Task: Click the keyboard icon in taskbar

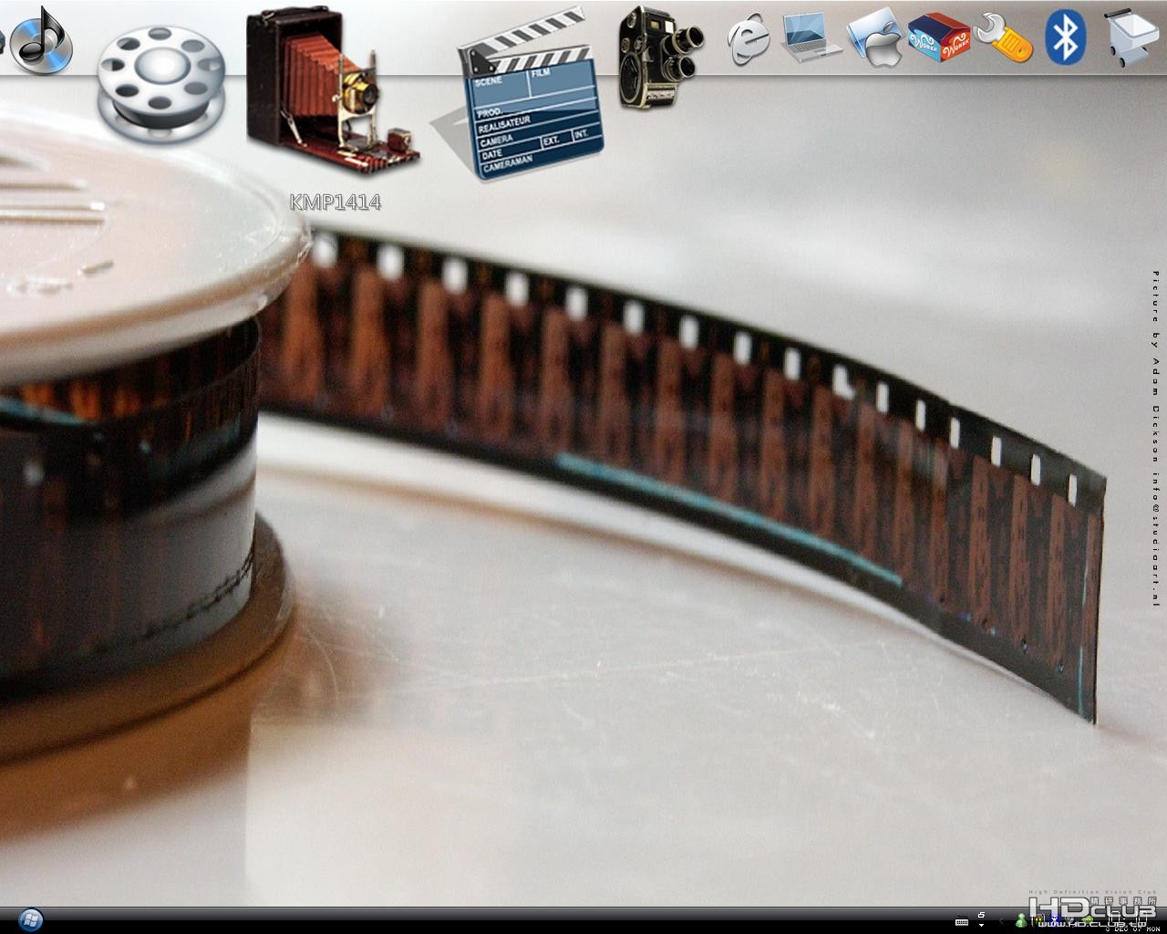Action: tap(962, 922)
